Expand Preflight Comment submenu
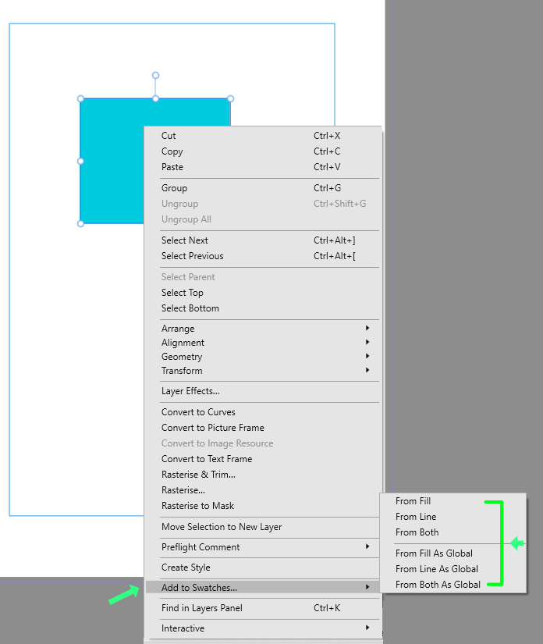Image resolution: width=543 pixels, height=644 pixels. click(263, 547)
